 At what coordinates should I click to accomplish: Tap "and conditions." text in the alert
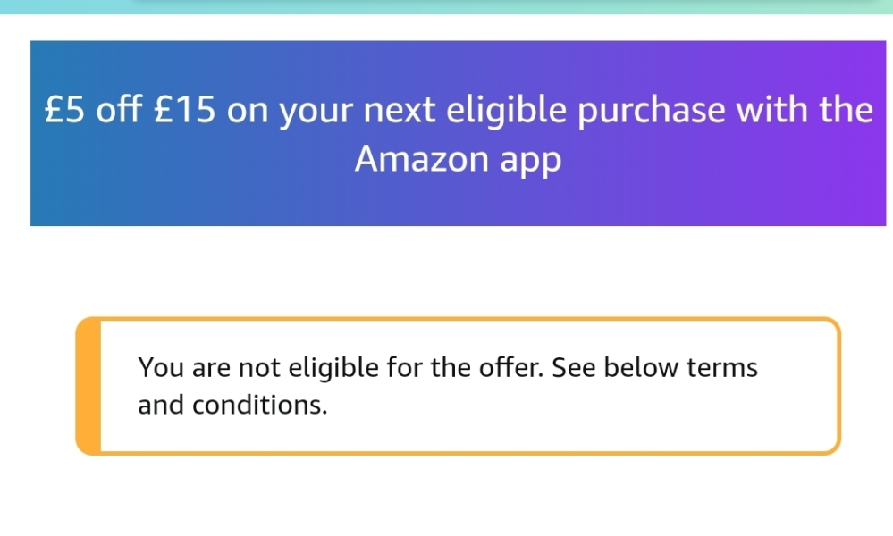click(x=232, y=406)
